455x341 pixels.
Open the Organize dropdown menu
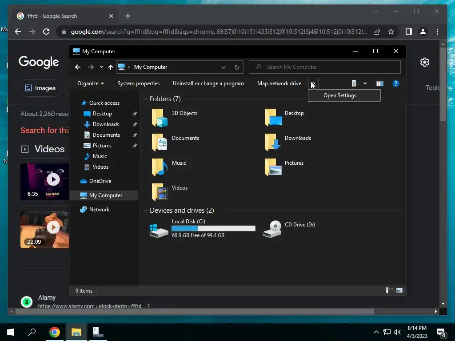tap(91, 83)
